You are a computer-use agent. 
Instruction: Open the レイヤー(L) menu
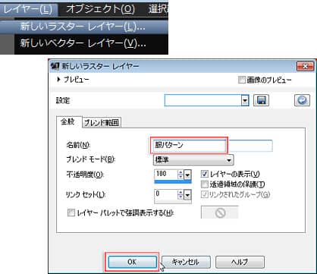pos(28,9)
